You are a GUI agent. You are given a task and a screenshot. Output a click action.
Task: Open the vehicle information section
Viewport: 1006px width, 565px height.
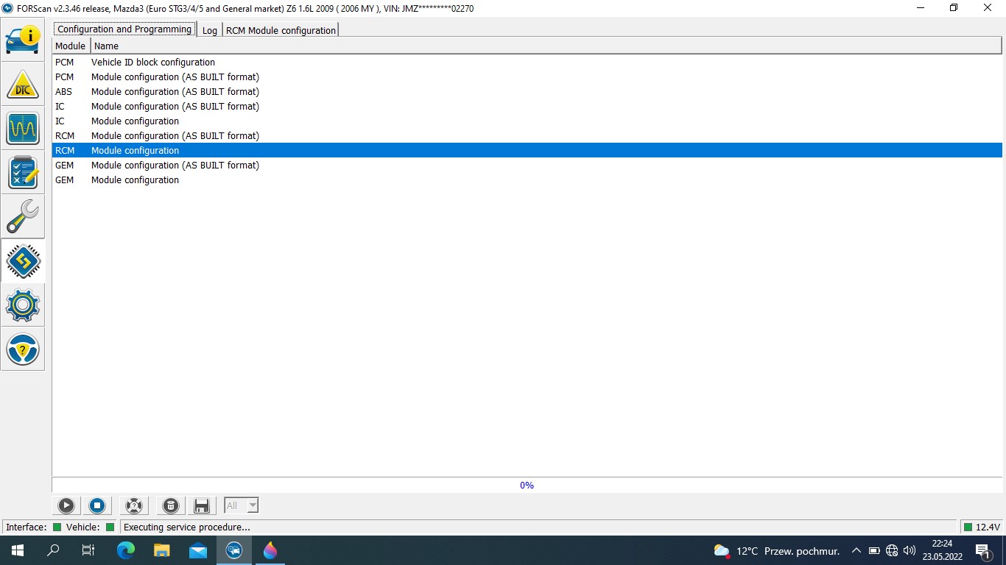(x=23, y=40)
